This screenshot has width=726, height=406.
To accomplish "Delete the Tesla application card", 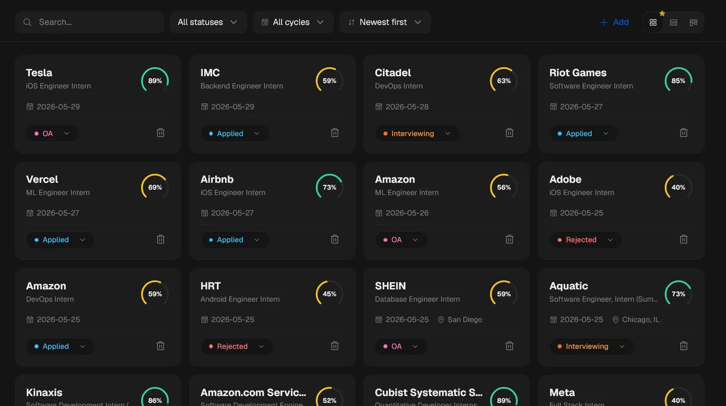I will pos(161,133).
